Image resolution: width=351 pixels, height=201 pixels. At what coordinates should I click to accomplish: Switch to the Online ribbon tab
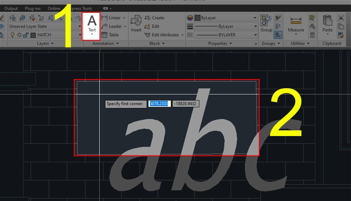(54, 8)
